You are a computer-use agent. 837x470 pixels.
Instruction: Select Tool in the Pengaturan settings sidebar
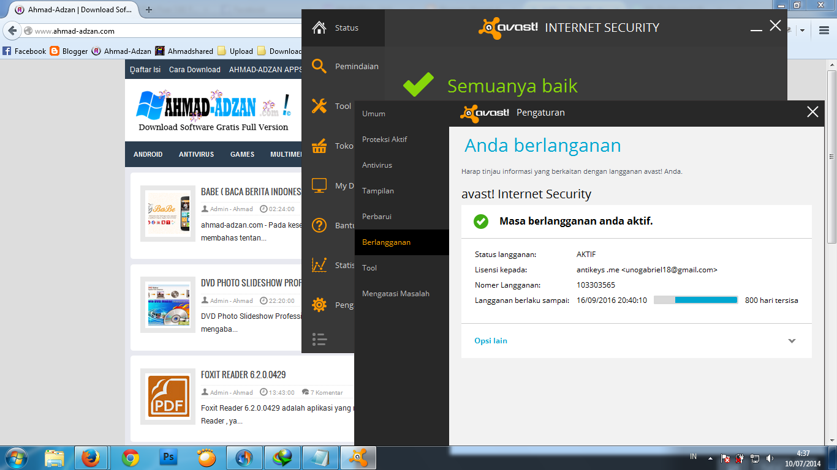tap(402, 268)
